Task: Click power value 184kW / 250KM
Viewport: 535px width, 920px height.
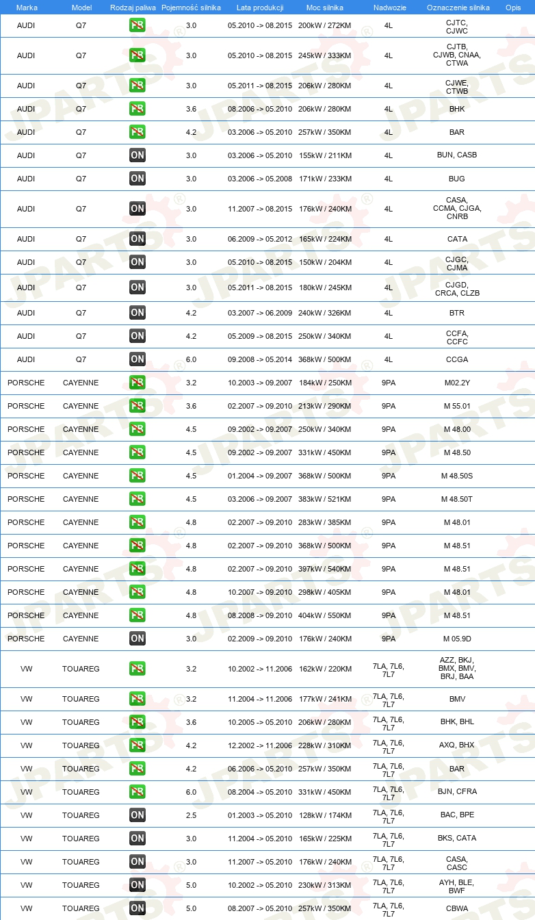Action: point(325,383)
